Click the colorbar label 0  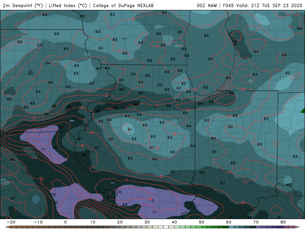65,222
